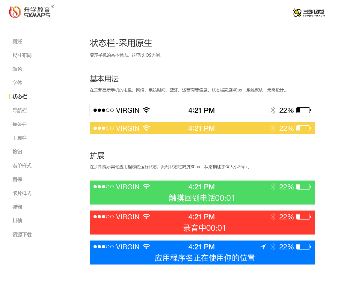
Task: Click 22% in the blue status bar
Action: 286,247
